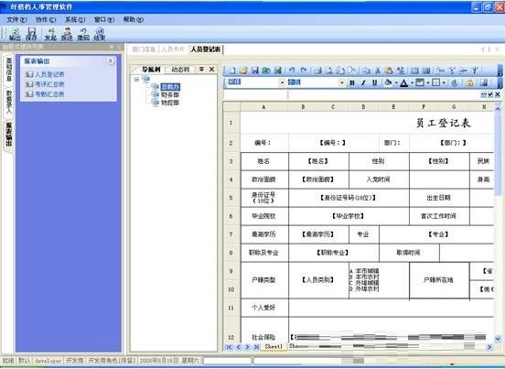Go to first sheet with the navigation arrow

230,347
